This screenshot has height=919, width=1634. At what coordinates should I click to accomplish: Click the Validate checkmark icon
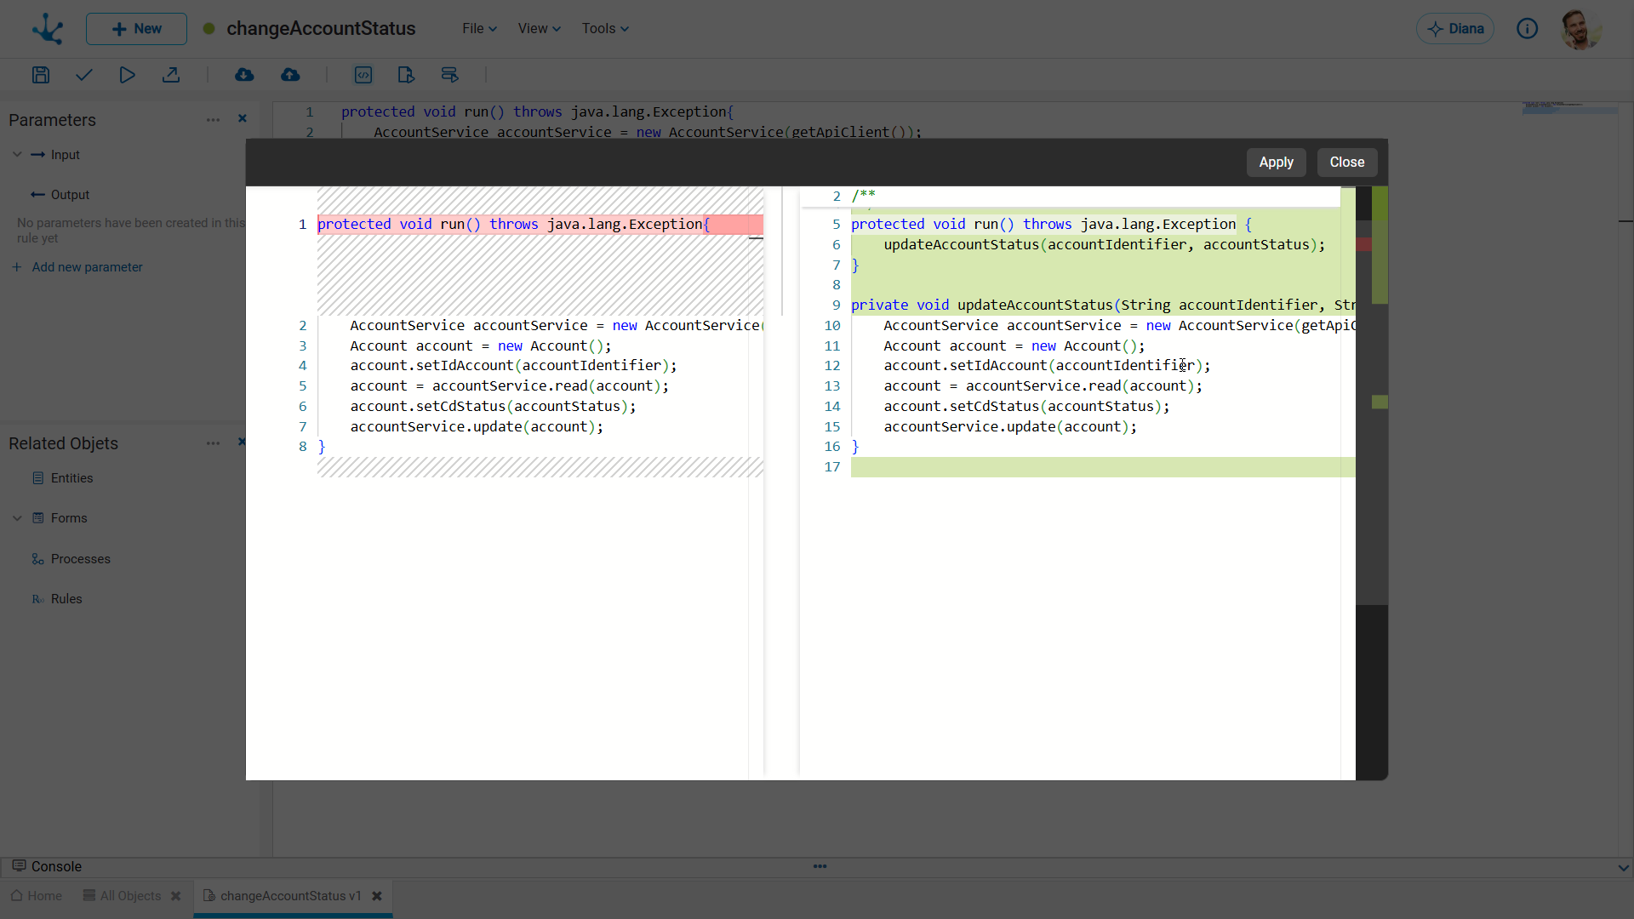83,75
